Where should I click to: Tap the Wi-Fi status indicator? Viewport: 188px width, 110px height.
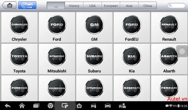tap(171, 106)
